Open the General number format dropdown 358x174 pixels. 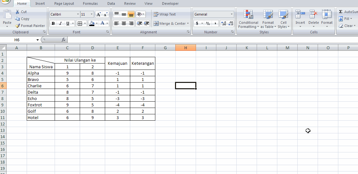click(x=232, y=14)
